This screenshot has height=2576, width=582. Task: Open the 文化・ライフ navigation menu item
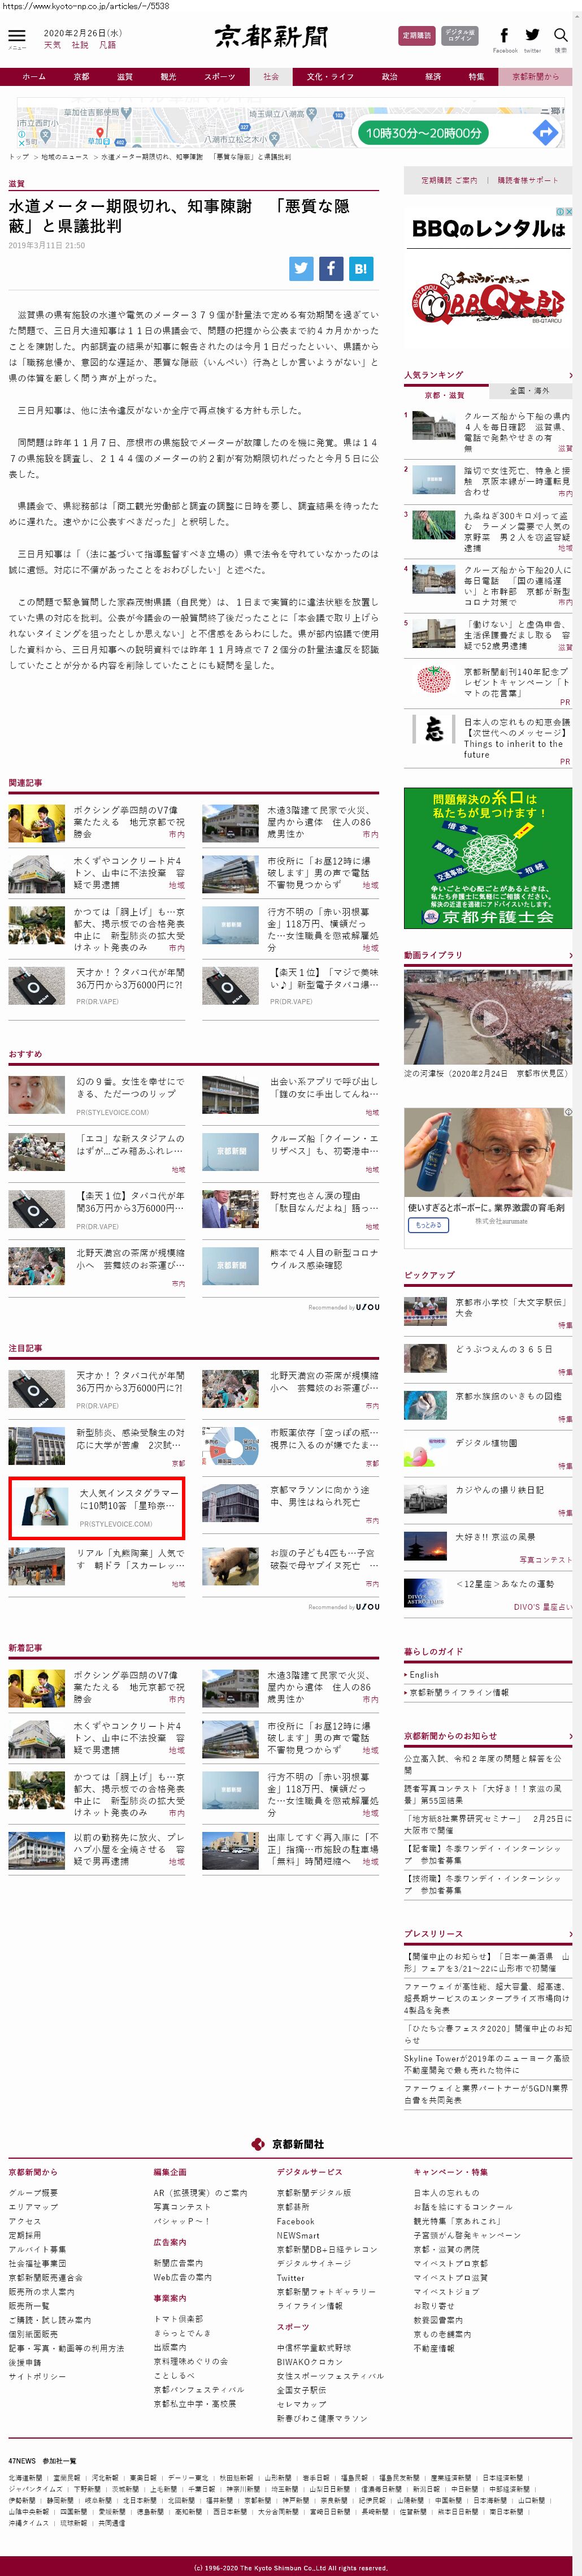pyautogui.click(x=330, y=77)
